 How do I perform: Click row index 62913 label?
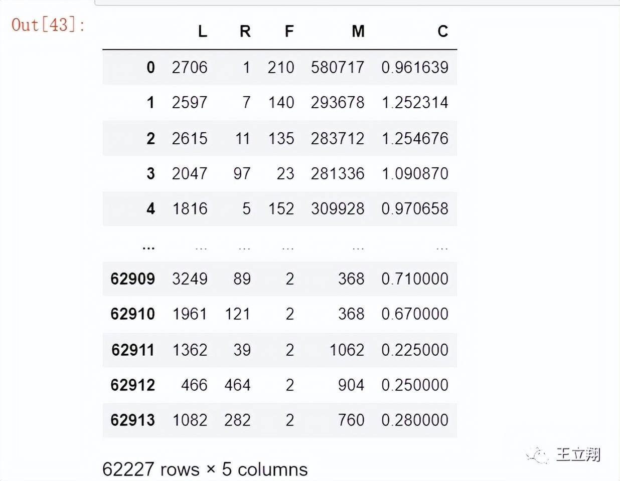(x=133, y=420)
